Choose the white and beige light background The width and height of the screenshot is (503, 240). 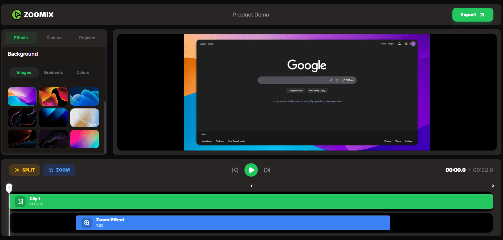tap(85, 118)
